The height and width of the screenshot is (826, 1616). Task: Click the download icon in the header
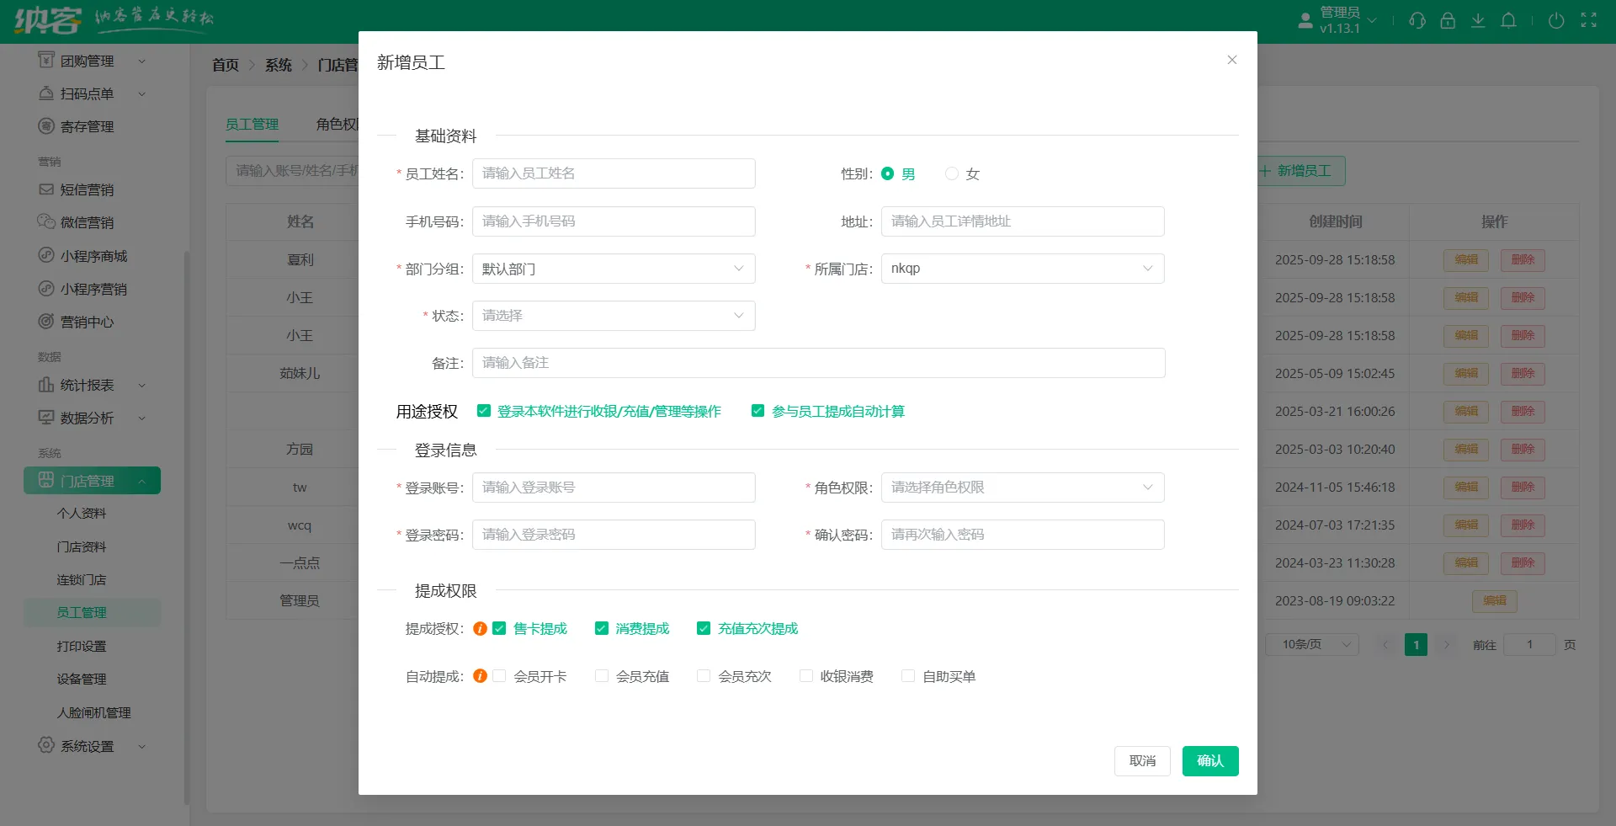pos(1478,20)
